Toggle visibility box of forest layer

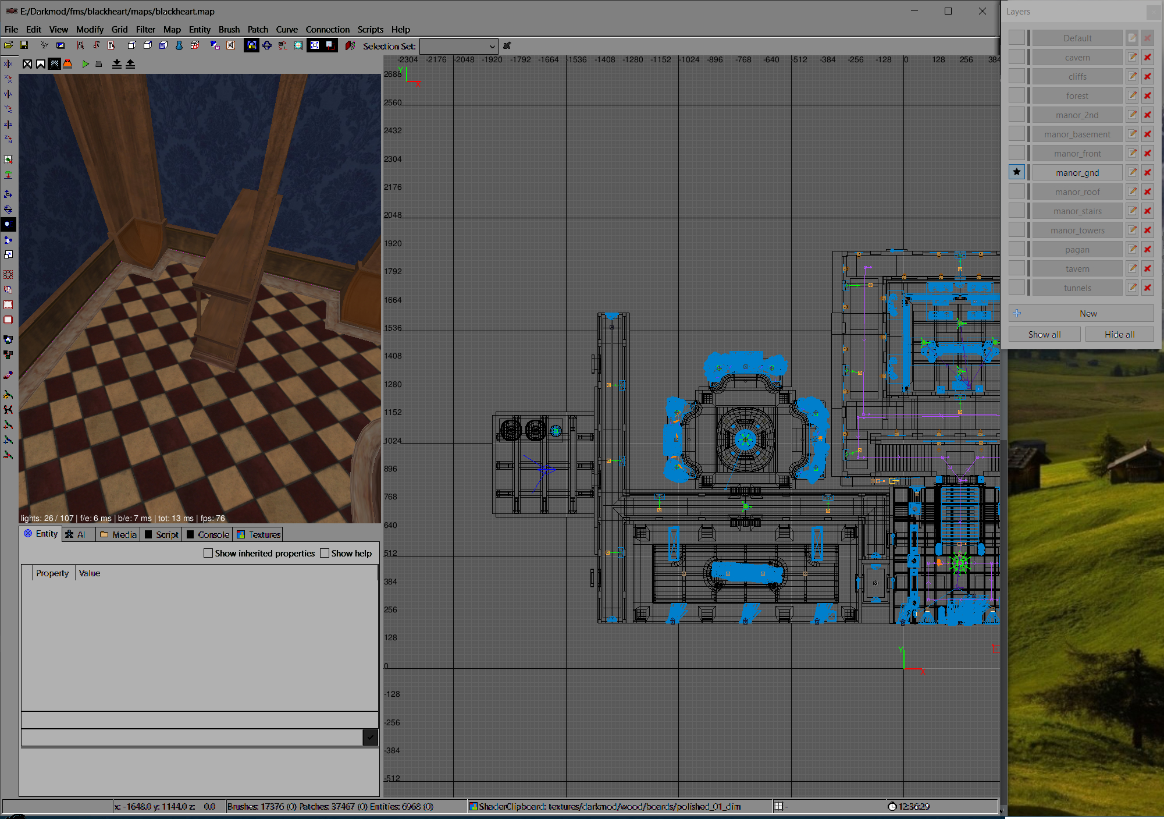[1016, 95]
